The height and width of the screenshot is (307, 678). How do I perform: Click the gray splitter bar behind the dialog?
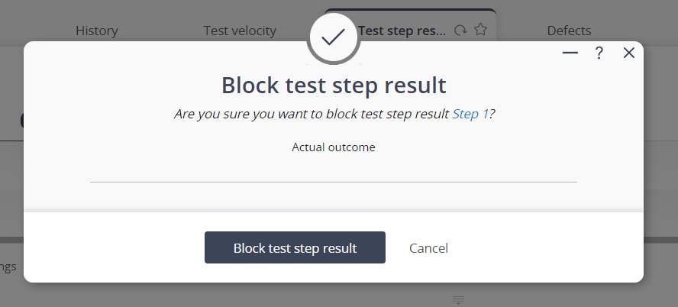tap(660, 239)
